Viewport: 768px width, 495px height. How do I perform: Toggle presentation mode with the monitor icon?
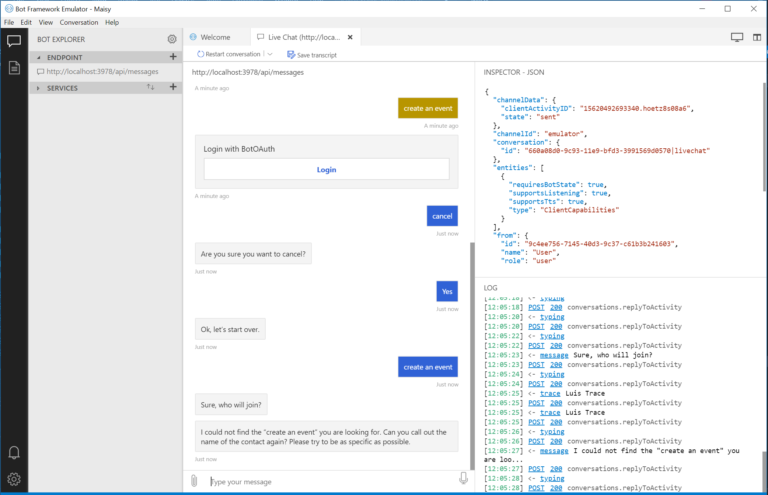click(737, 37)
